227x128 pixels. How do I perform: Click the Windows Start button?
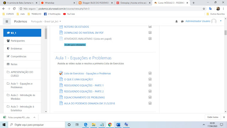(4, 125)
